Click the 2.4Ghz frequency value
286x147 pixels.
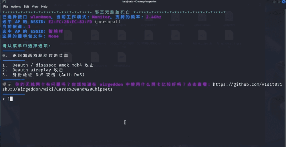click(154, 17)
